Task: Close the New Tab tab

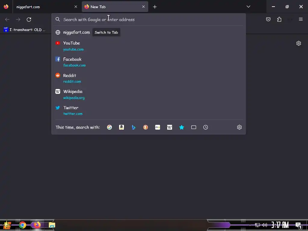Action: (143, 7)
